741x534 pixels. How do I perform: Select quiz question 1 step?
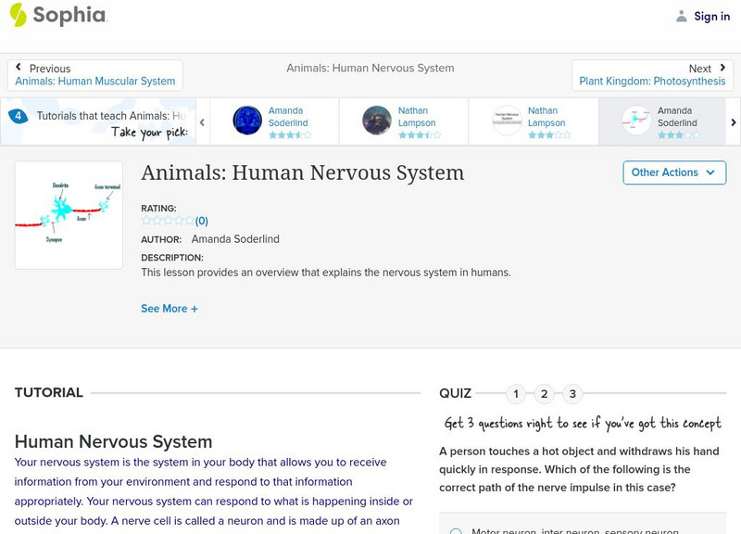point(516,394)
